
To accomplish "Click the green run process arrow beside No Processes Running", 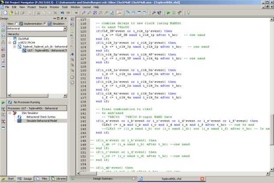I will click(x=3, y=103).
